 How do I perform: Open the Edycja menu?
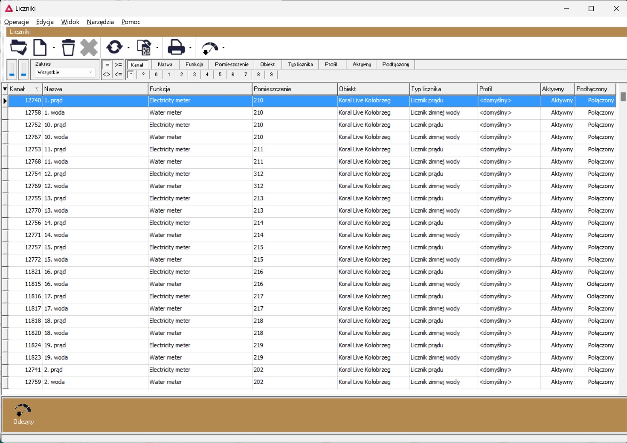pos(45,22)
